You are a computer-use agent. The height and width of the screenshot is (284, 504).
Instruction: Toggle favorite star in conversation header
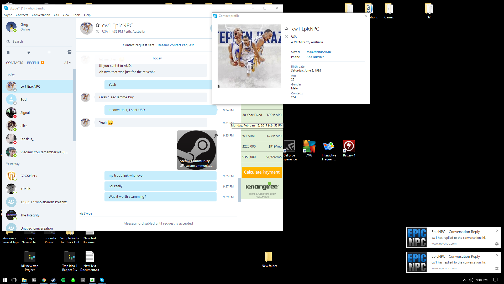[x=98, y=25]
